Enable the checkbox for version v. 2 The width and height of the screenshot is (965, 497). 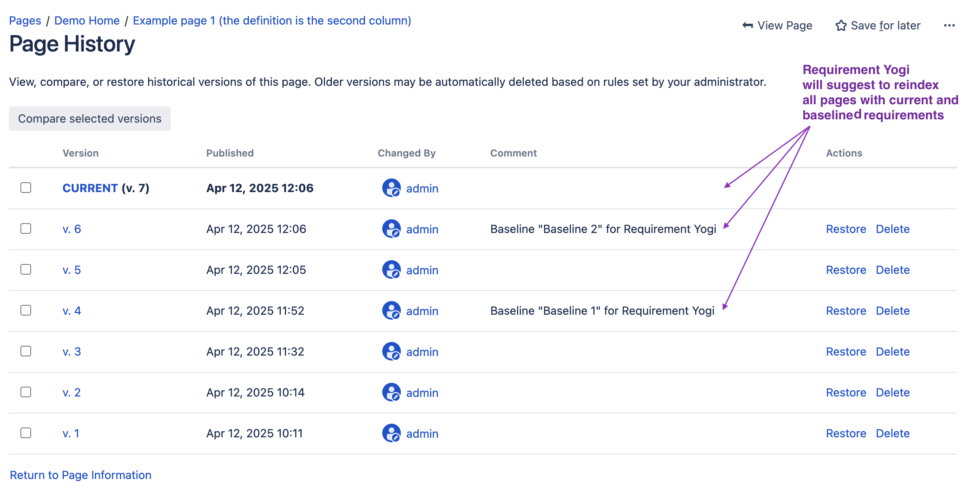point(26,392)
